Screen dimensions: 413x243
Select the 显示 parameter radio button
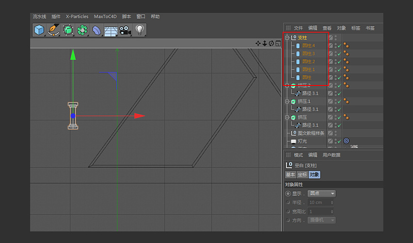pyautogui.click(x=288, y=194)
